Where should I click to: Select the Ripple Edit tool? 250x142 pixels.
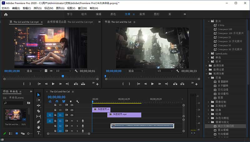[x=38, y=105]
